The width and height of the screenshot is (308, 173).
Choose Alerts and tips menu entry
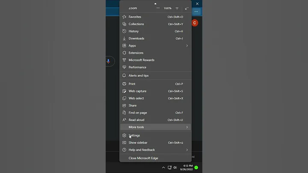pos(155,75)
